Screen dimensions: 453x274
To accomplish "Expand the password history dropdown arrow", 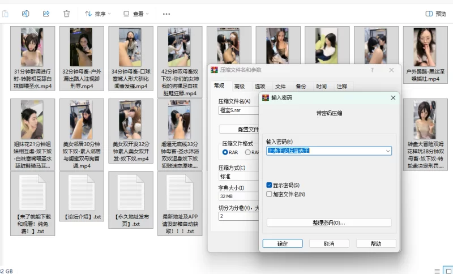I will [x=388, y=151].
